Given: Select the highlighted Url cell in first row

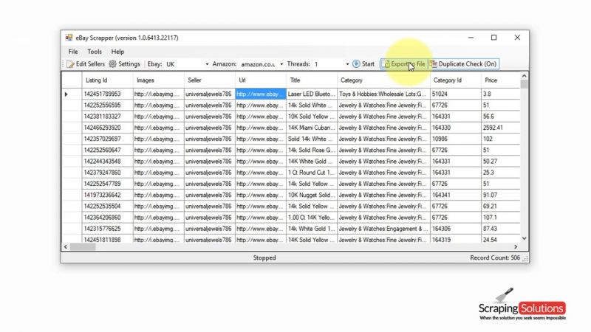Looking at the screenshot, I should tap(261, 94).
